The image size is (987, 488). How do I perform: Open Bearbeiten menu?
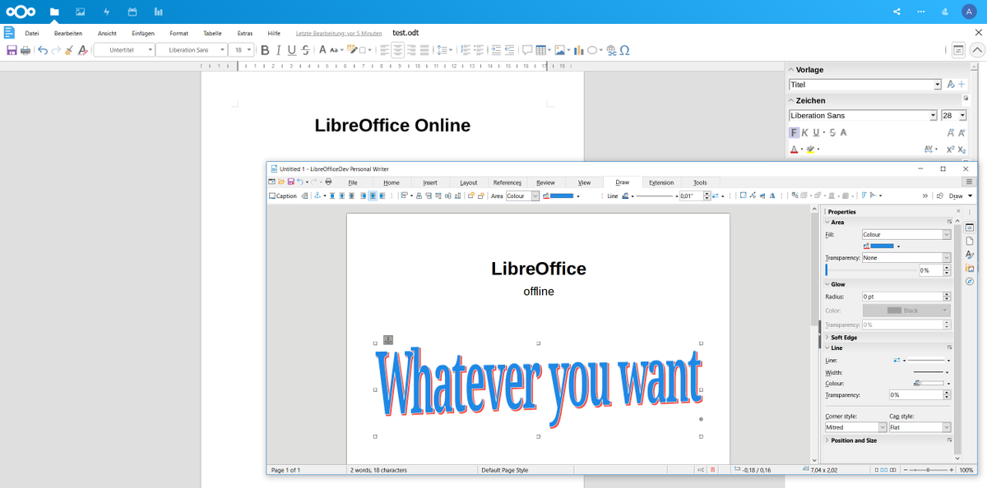click(68, 33)
